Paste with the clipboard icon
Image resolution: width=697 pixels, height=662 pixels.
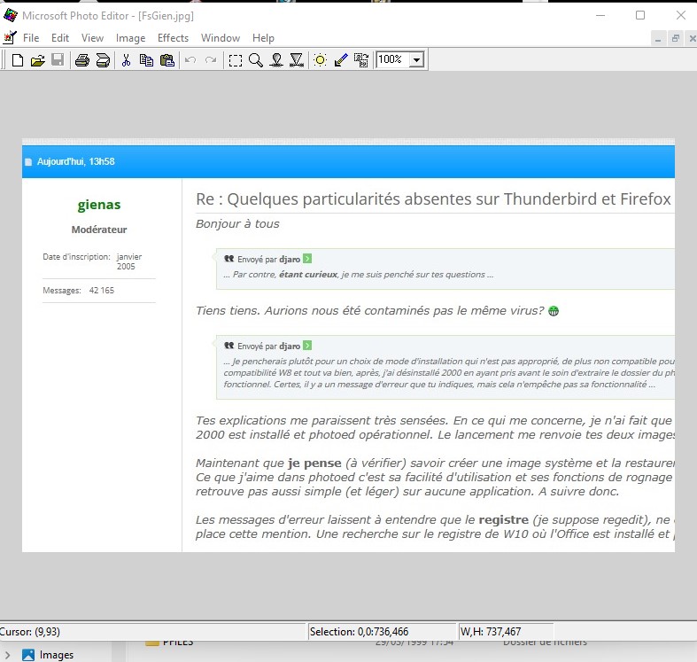point(167,60)
